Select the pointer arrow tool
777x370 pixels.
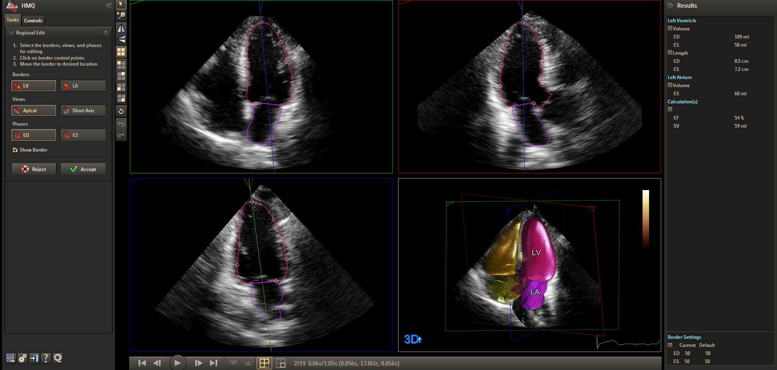point(121,4)
